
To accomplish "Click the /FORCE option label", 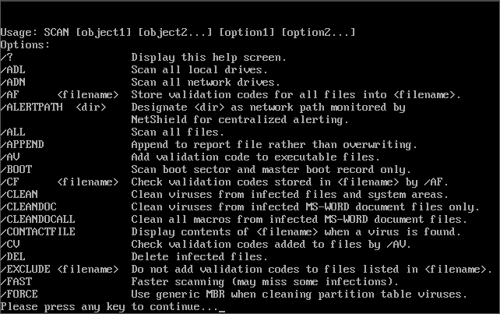I will [x=19, y=295].
